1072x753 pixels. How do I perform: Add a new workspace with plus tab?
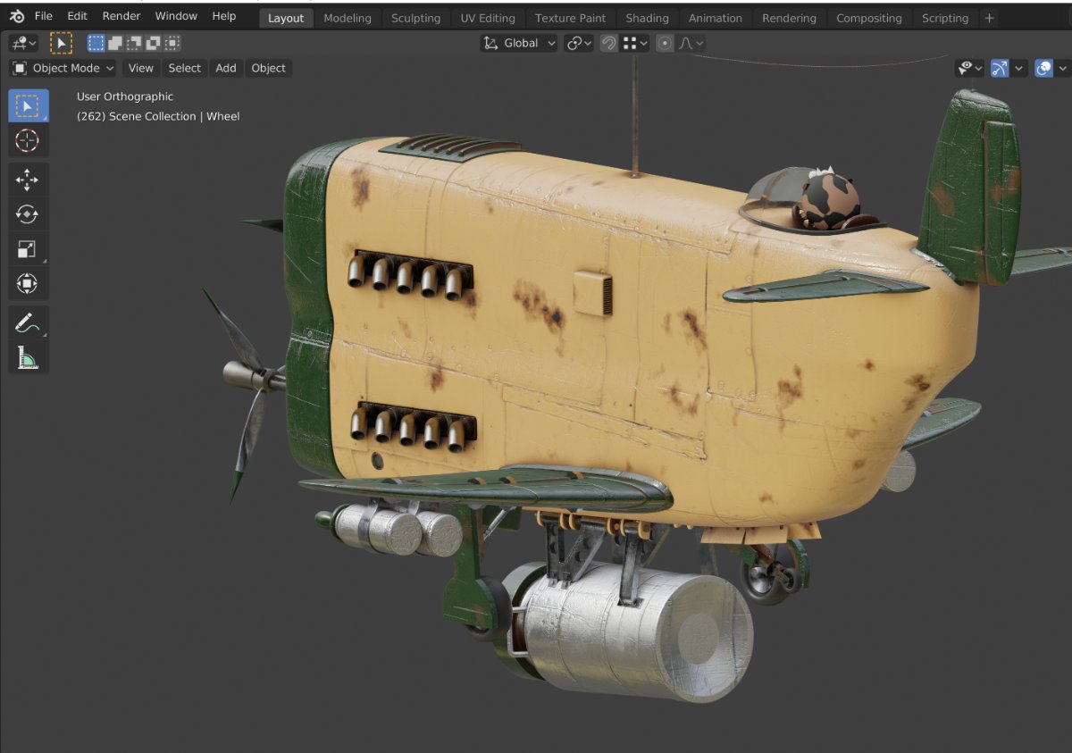click(x=989, y=18)
